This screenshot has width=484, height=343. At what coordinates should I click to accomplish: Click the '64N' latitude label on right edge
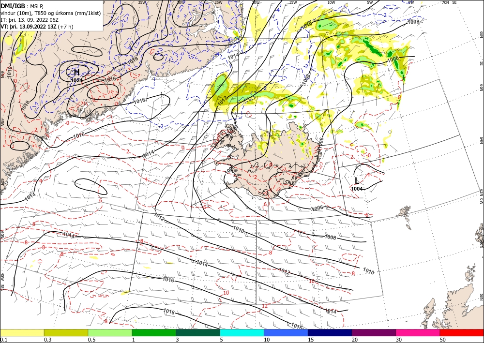tap(481, 140)
